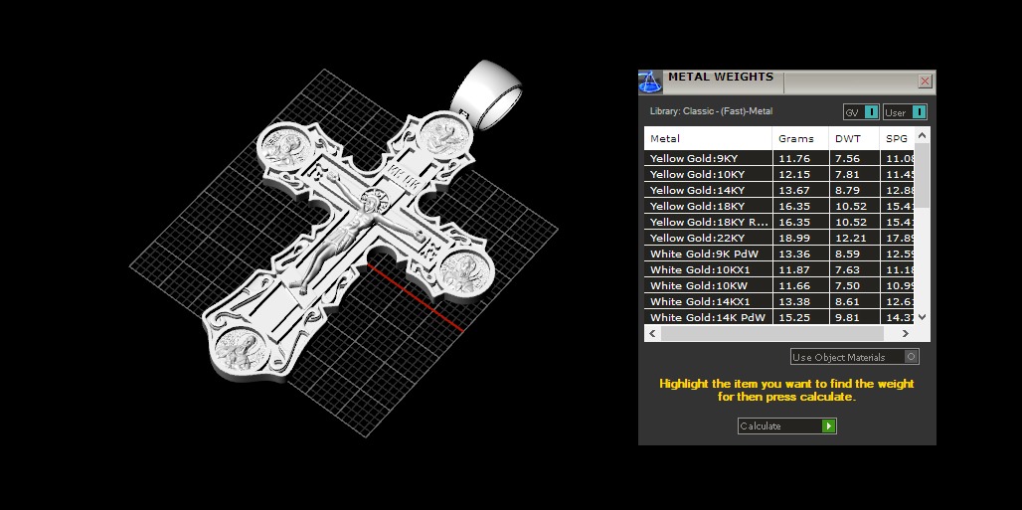Click the 18.99 grams value
The height and width of the screenshot is (510, 1022).
point(792,238)
